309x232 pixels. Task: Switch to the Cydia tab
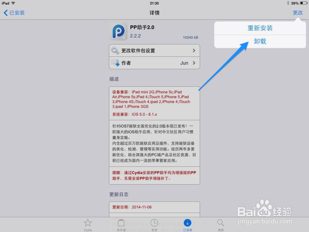coord(88,225)
